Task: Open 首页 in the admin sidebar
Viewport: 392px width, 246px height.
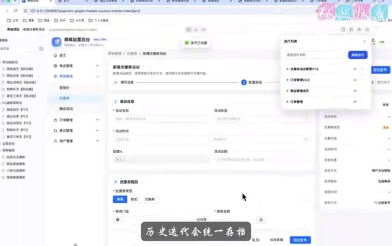Action: coord(63,55)
